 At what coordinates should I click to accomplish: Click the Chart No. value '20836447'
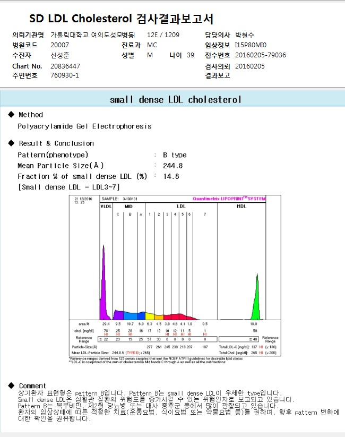65,66
